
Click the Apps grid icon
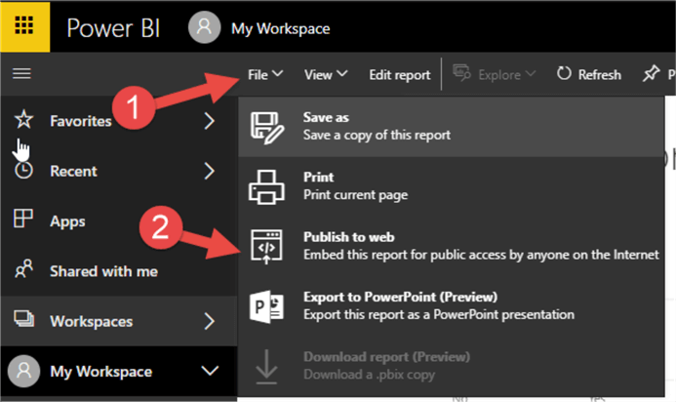click(x=25, y=221)
